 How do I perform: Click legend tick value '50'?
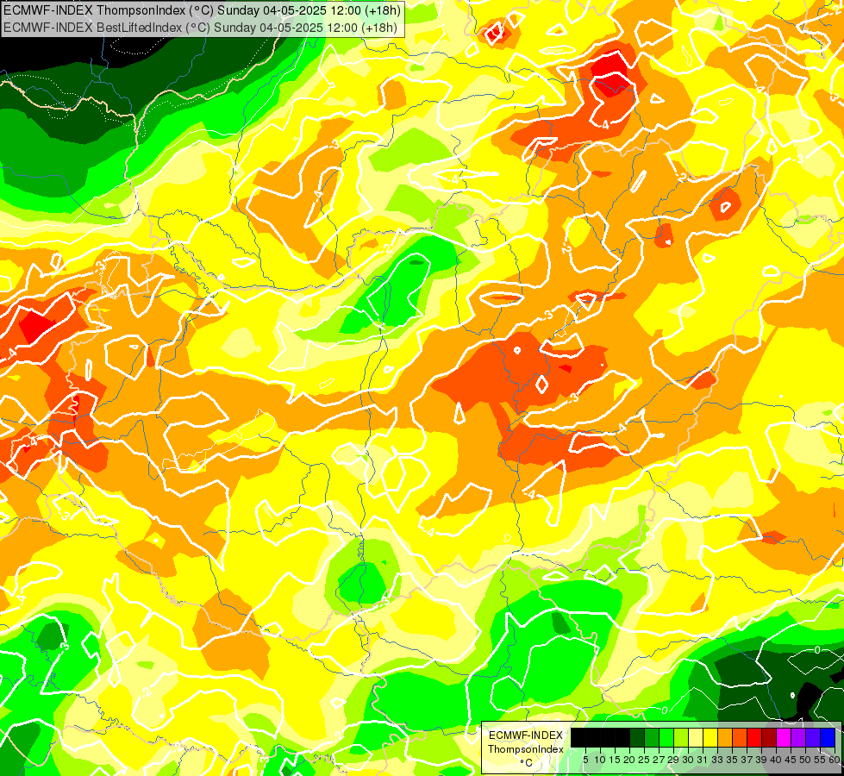pyautogui.click(x=805, y=760)
